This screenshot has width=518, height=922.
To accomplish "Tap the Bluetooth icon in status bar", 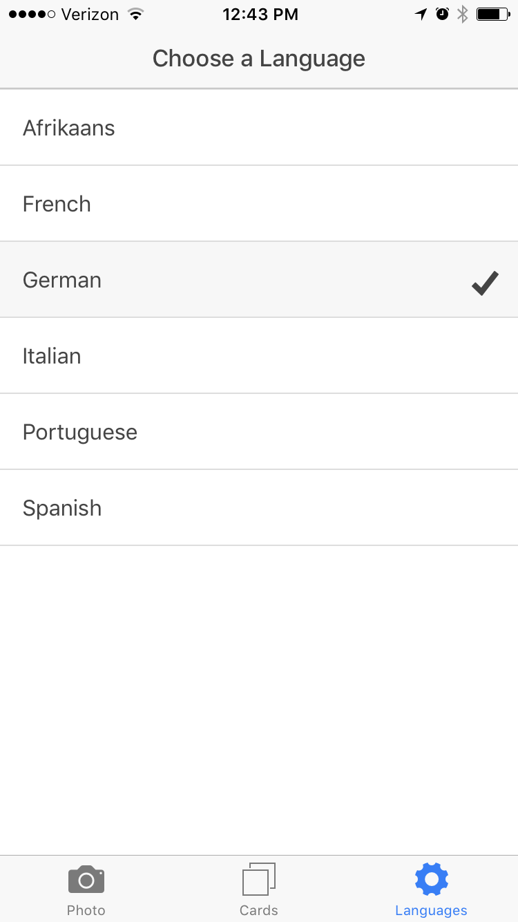I will [463, 14].
